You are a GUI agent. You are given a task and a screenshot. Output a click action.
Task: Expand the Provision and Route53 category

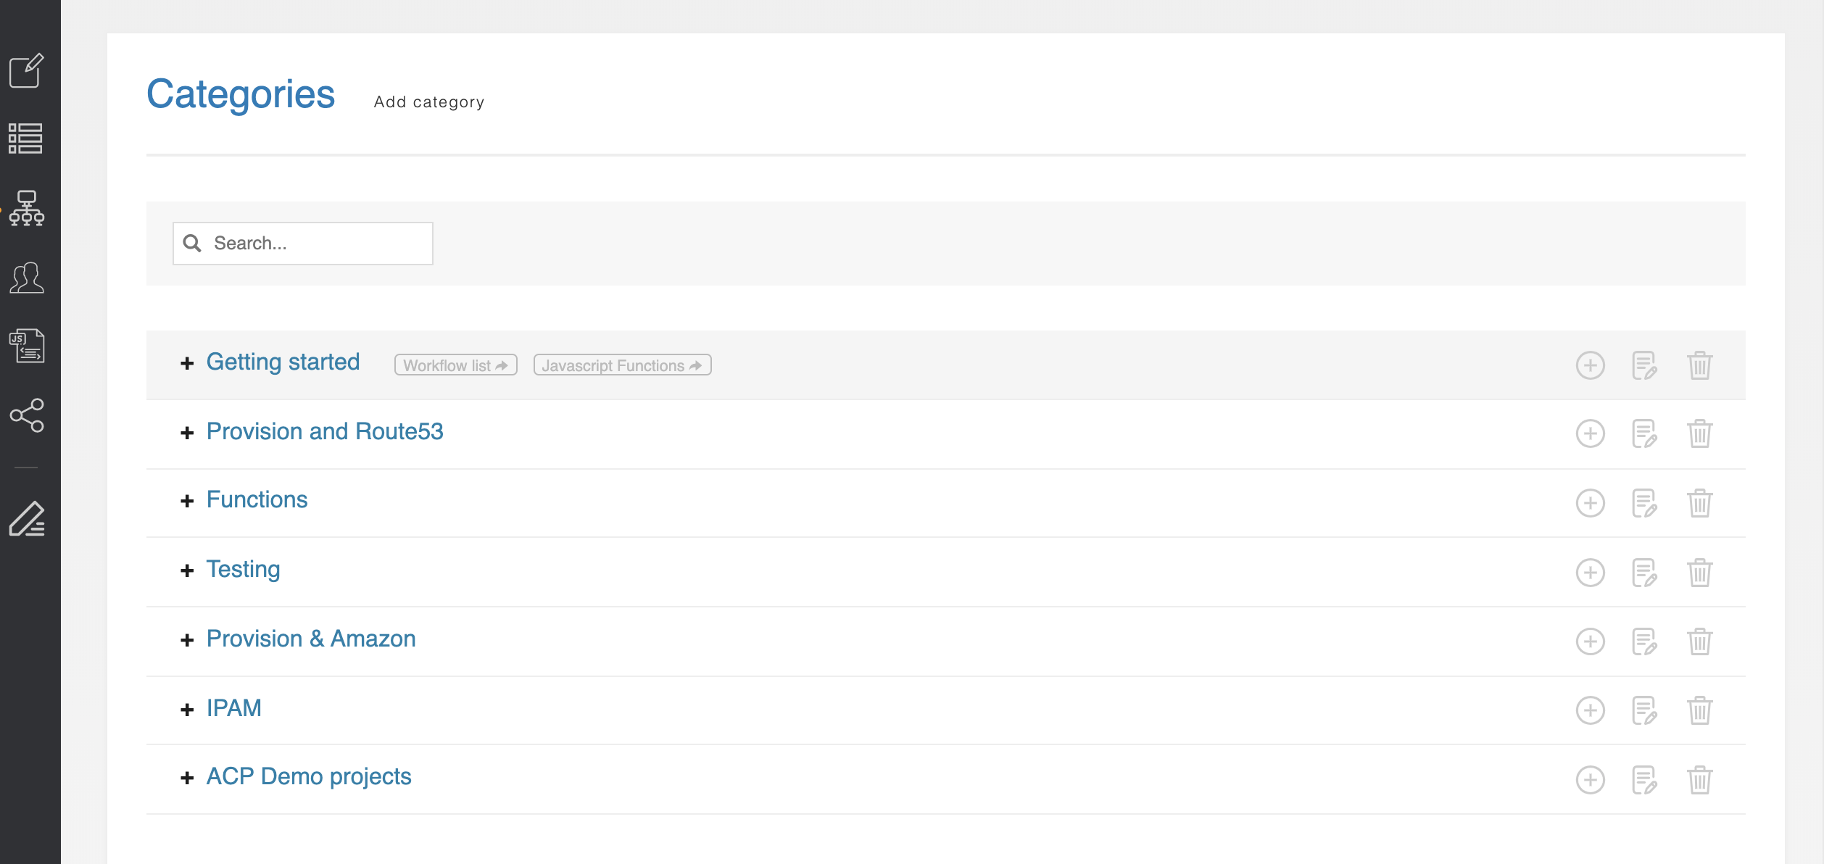coord(187,433)
